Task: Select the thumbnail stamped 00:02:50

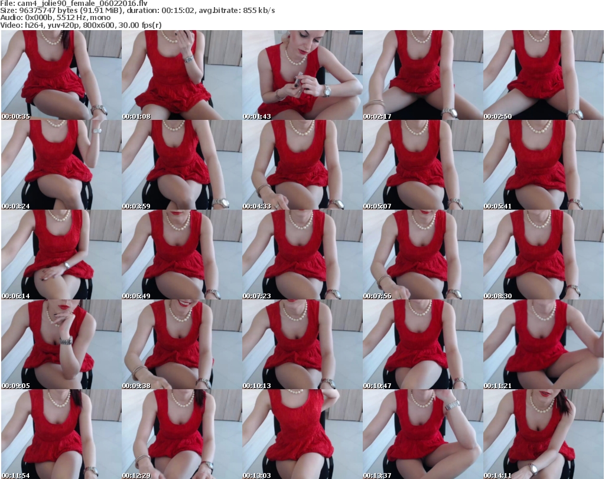Action: [x=544, y=75]
